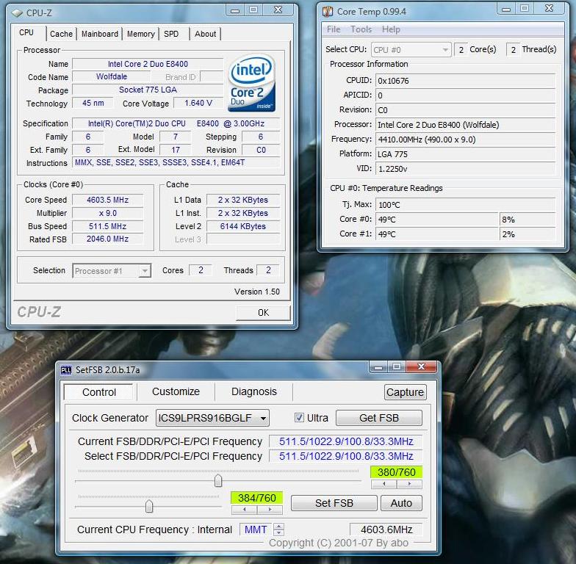
Task: Click the Code Name Wolfdale field
Action: (x=112, y=76)
